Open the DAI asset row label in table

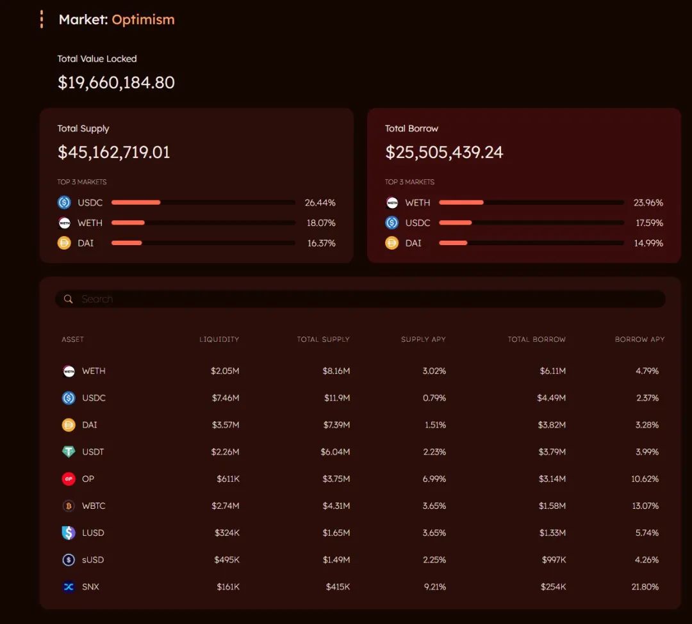90,425
